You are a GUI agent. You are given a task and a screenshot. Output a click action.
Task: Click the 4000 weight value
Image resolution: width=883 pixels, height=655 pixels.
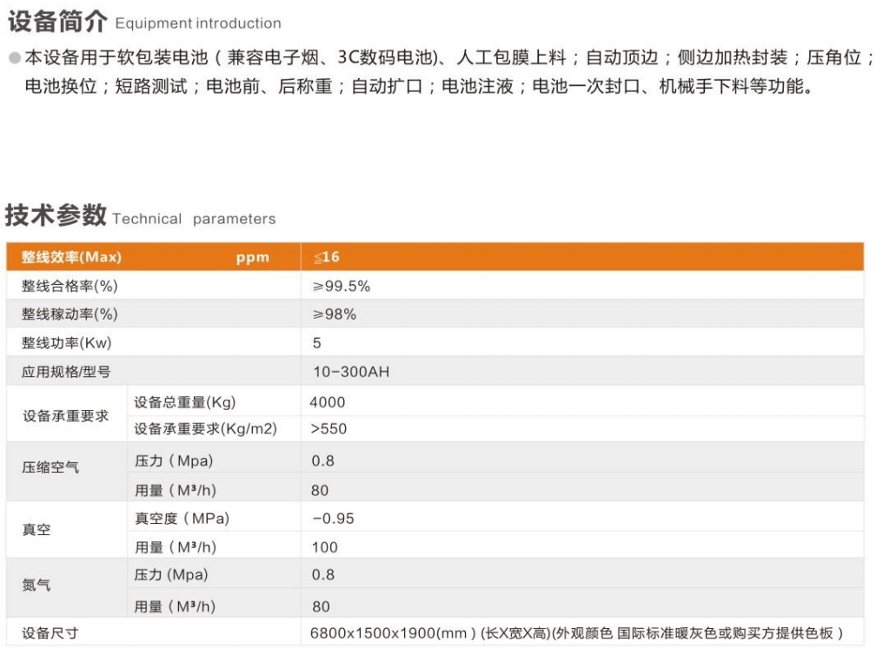pos(328,402)
